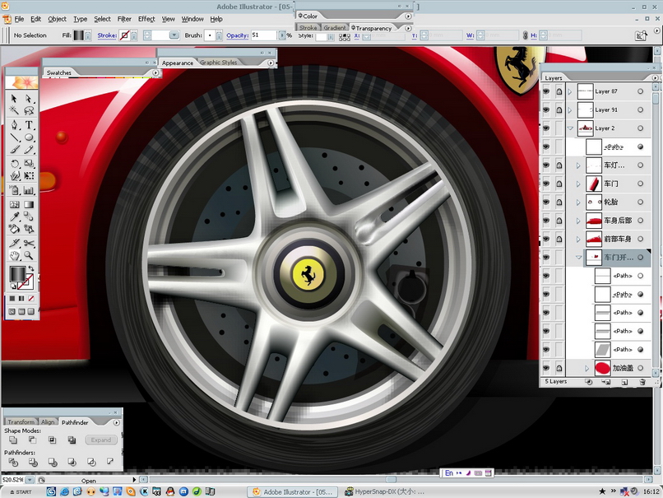Click the Slice knife tool
Image resolution: width=663 pixels, height=498 pixels.
(14, 244)
